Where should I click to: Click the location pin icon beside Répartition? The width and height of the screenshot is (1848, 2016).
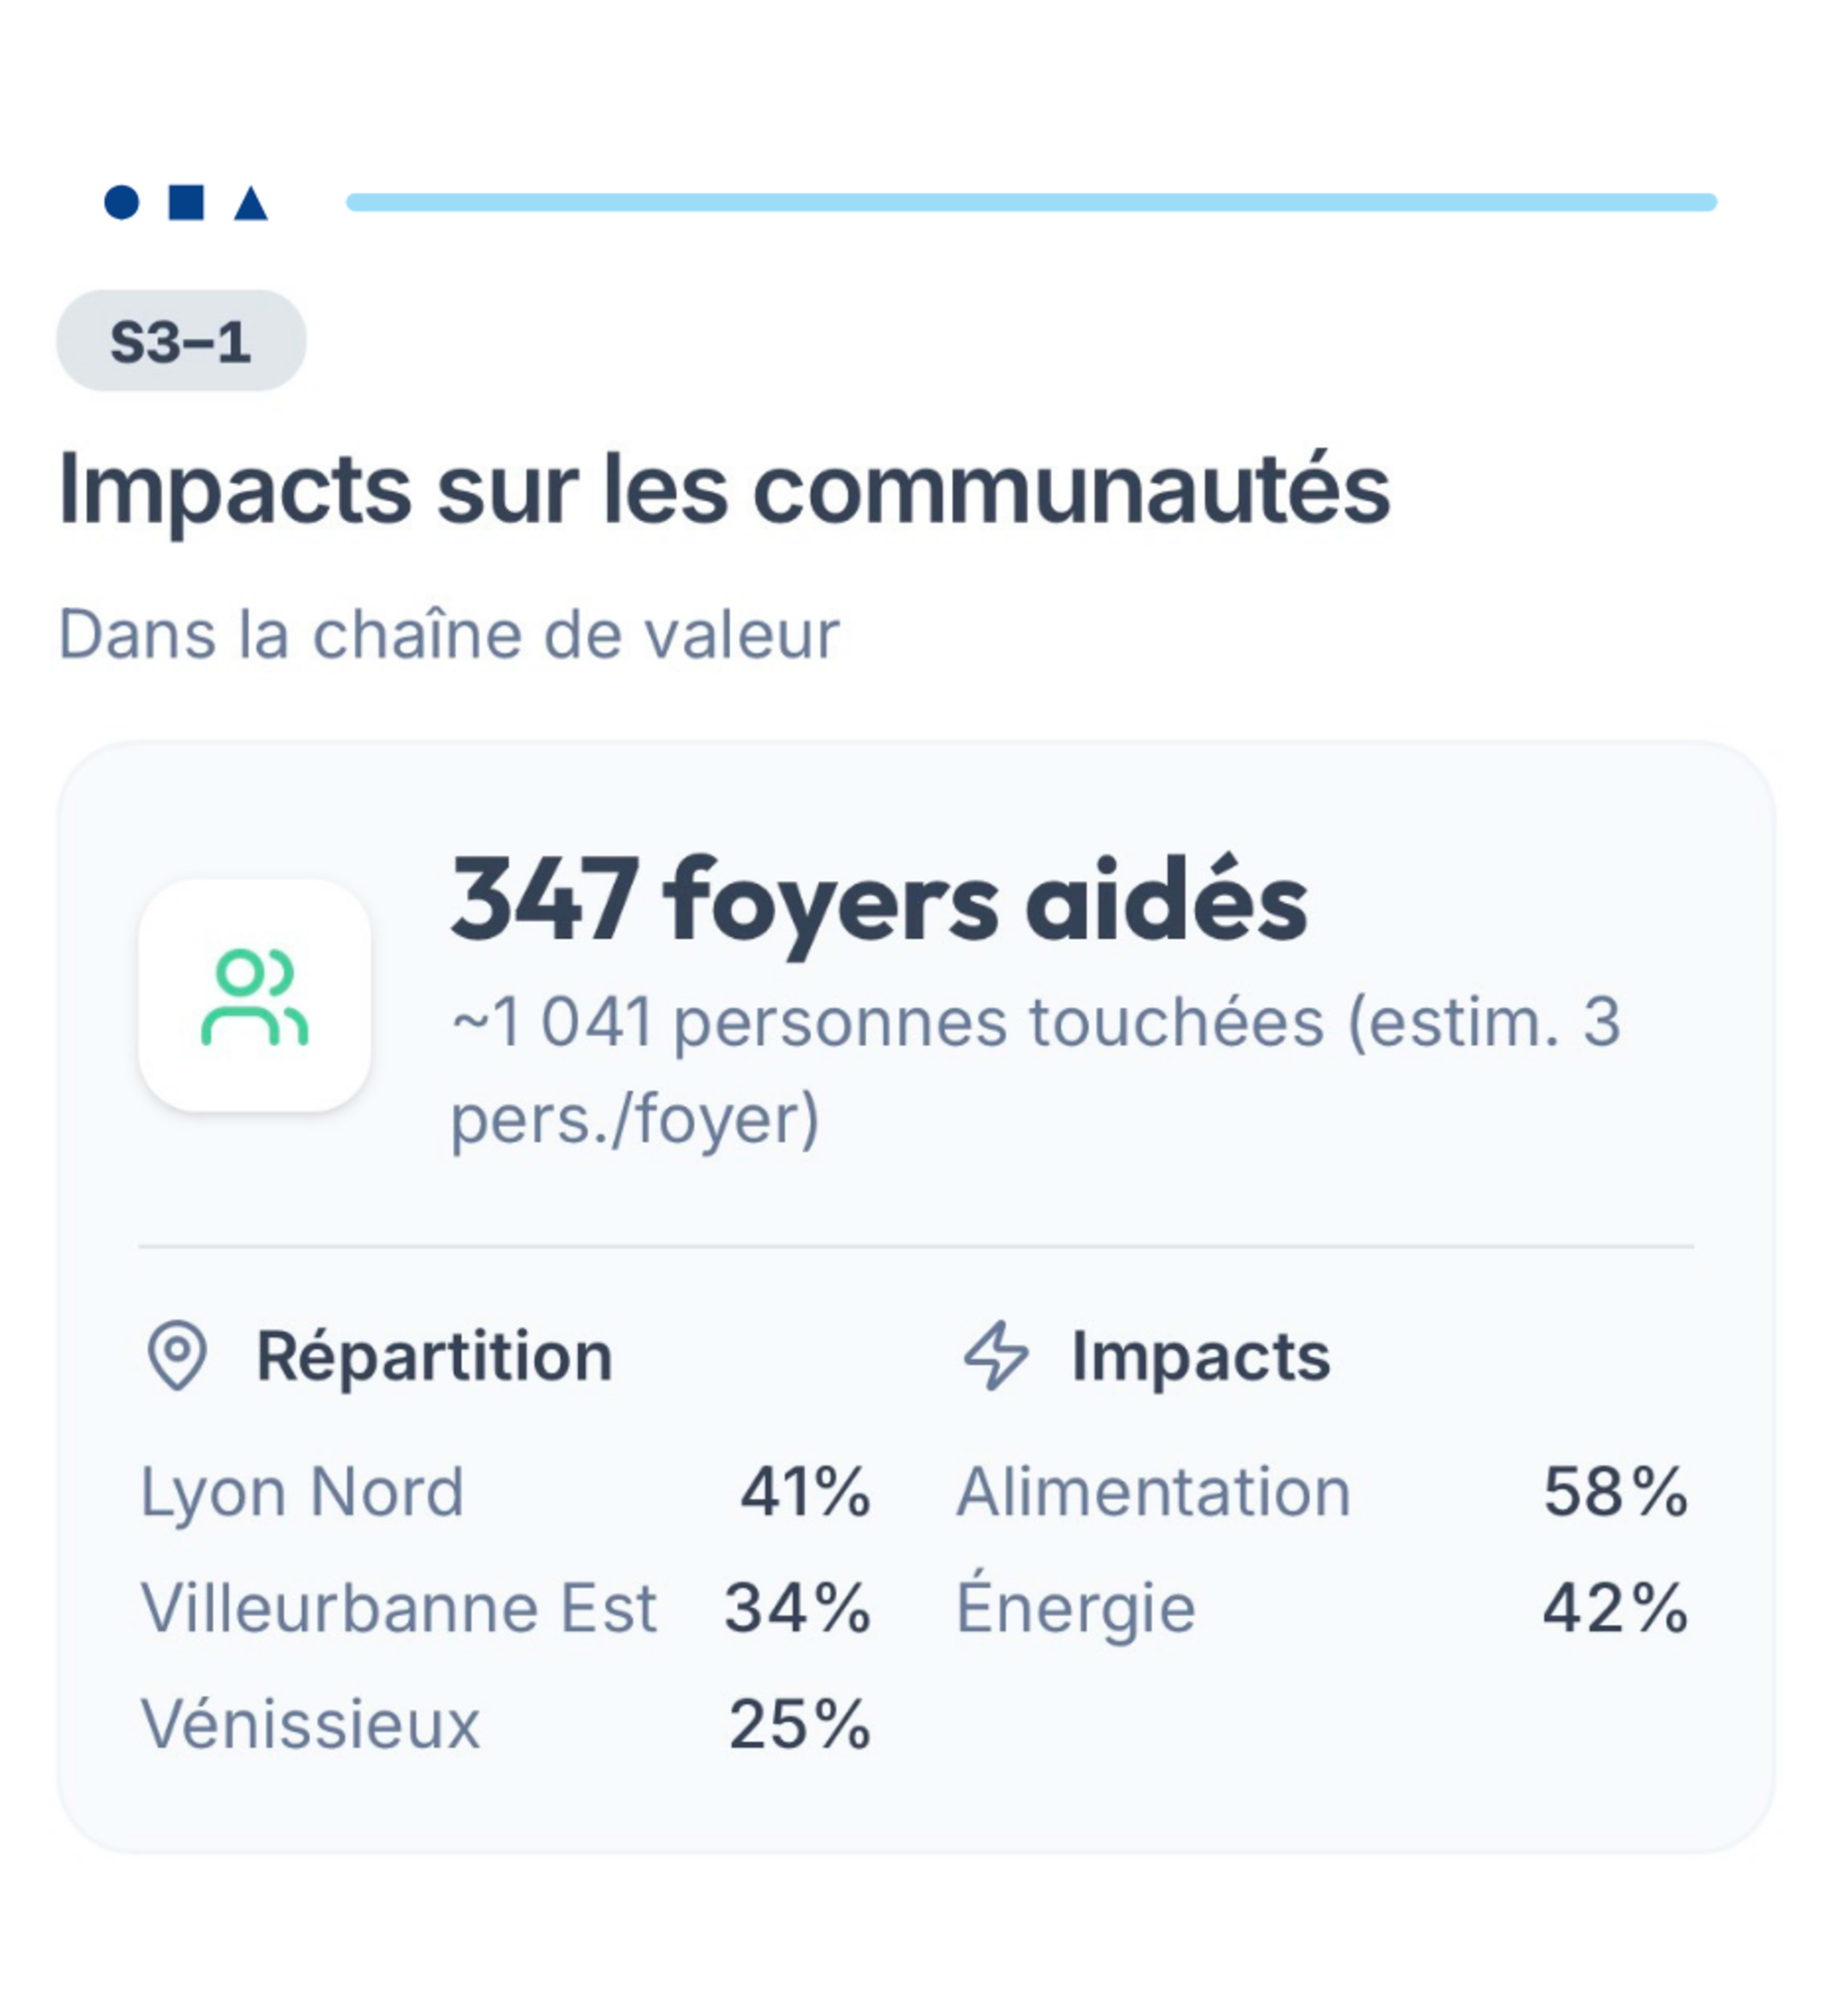click(x=177, y=1357)
